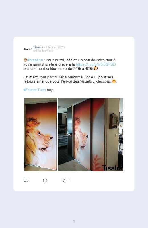Click the truncated http text
The height and width of the screenshot is (228, 148).
(50, 90)
